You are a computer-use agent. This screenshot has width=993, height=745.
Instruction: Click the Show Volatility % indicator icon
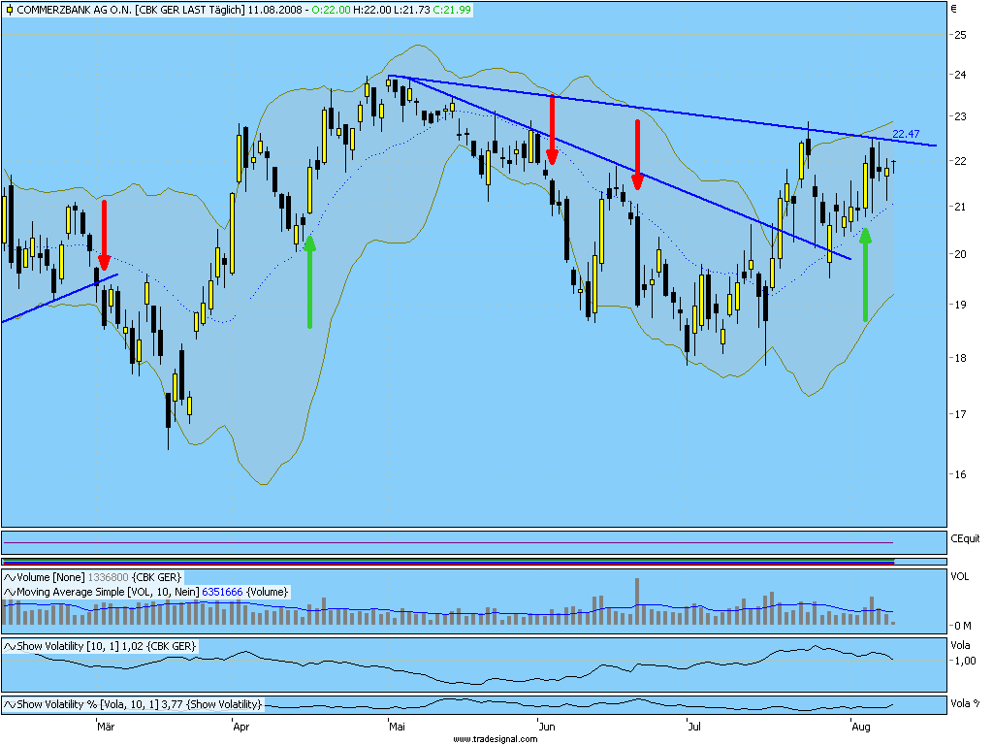point(10,704)
